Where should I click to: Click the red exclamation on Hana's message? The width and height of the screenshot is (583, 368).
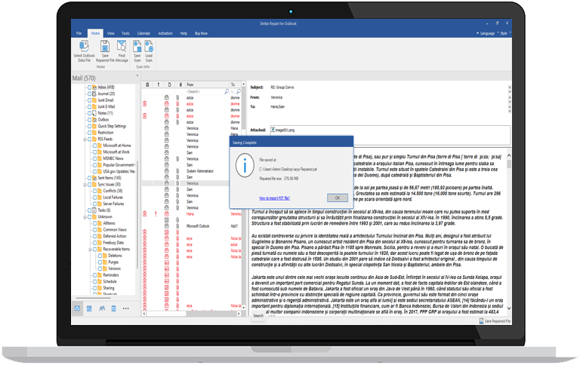156,214
